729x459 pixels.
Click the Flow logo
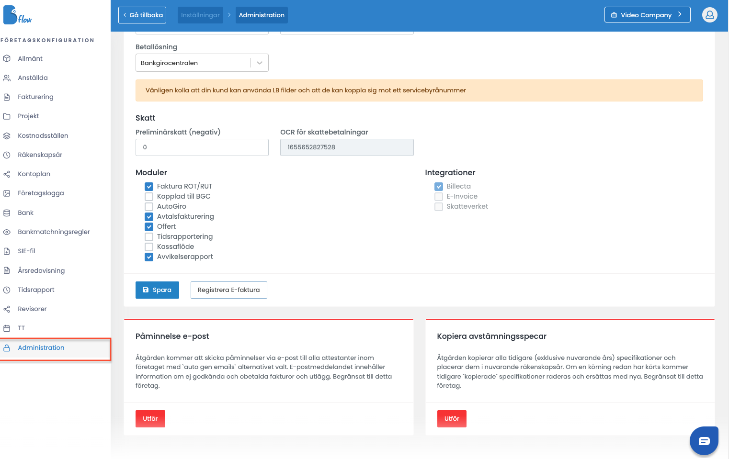17,15
